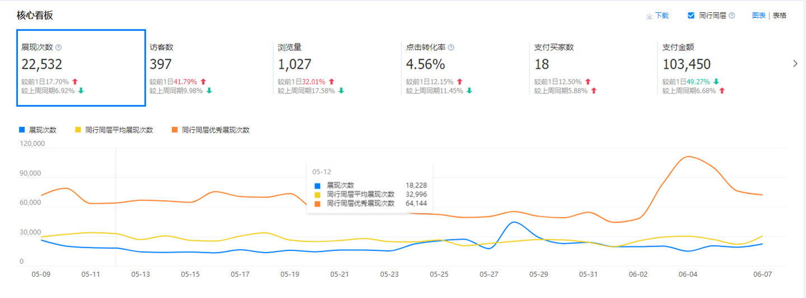Click the download icon
The width and height of the screenshot is (806, 298).
tap(649, 16)
